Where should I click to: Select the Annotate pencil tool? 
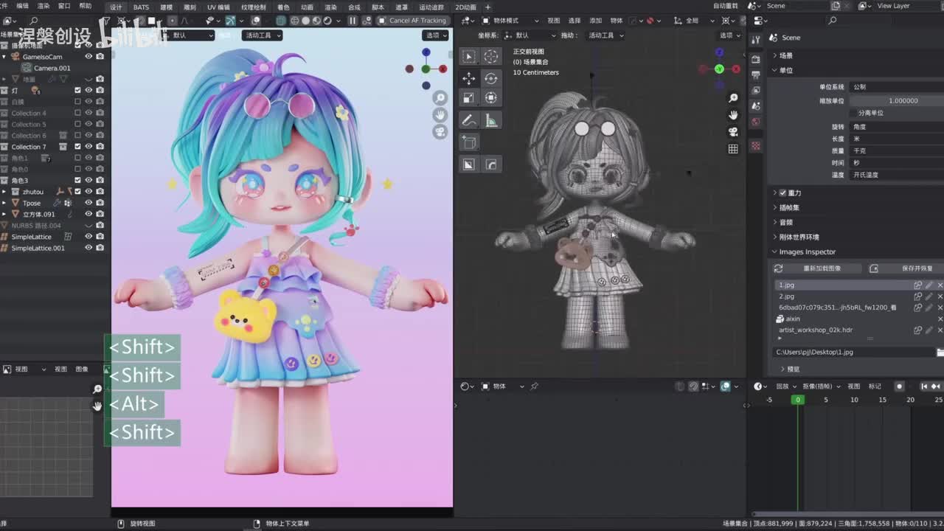pos(468,120)
